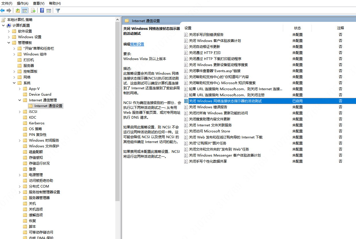
Task: Click the folder icon next to KDC
Action: tap(25, 117)
